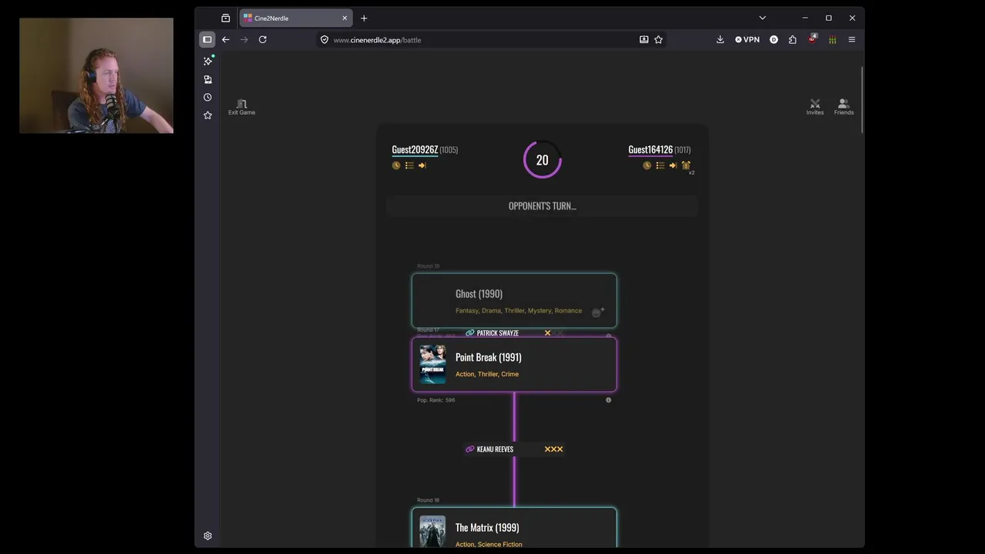The height and width of the screenshot is (554, 985).
Task: Click Guest164126's alarm clock x2 icon
Action: click(x=686, y=165)
